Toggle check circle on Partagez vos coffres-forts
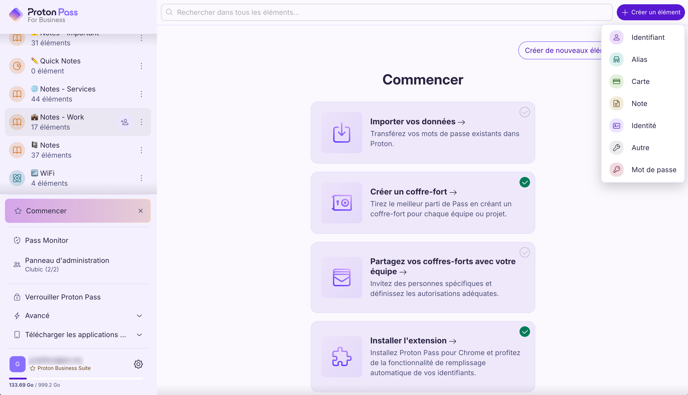The height and width of the screenshot is (395, 688). click(x=525, y=253)
